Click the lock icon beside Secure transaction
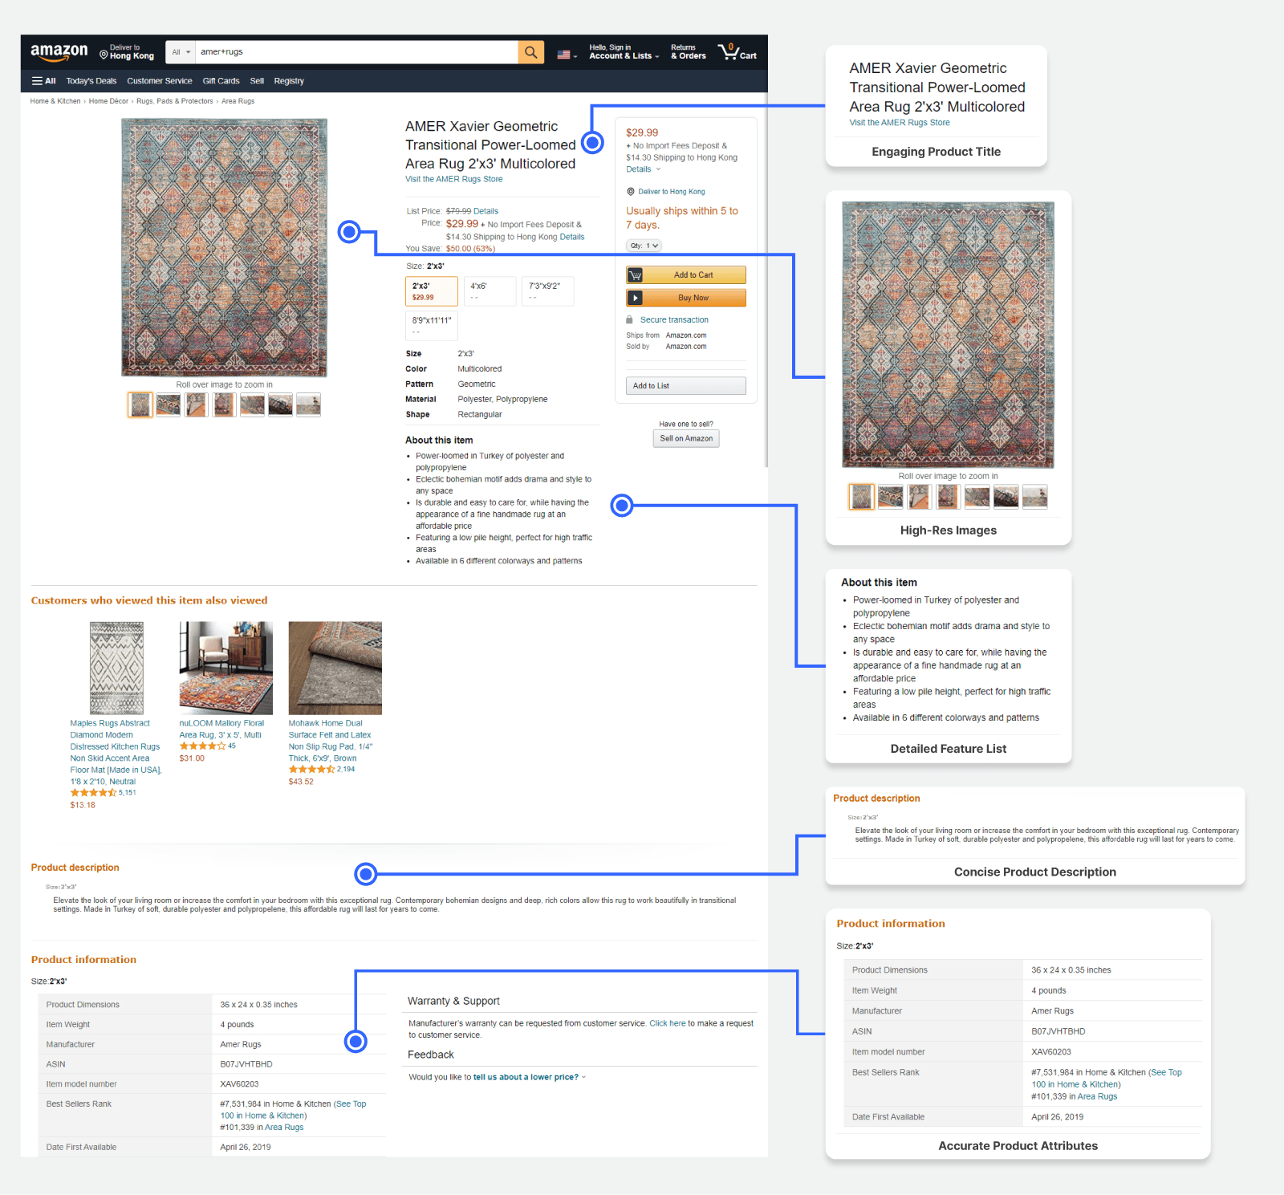Viewport: 1284px width, 1195px height. point(630,319)
